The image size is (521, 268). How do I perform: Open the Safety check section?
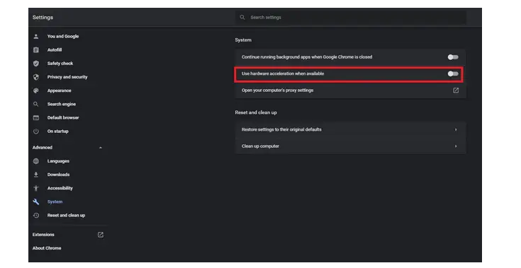[60, 64]
